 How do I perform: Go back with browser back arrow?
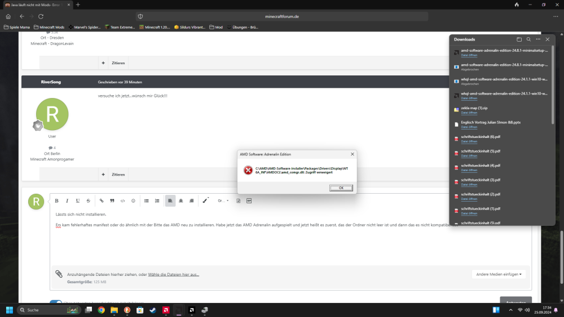coord(21,16)
